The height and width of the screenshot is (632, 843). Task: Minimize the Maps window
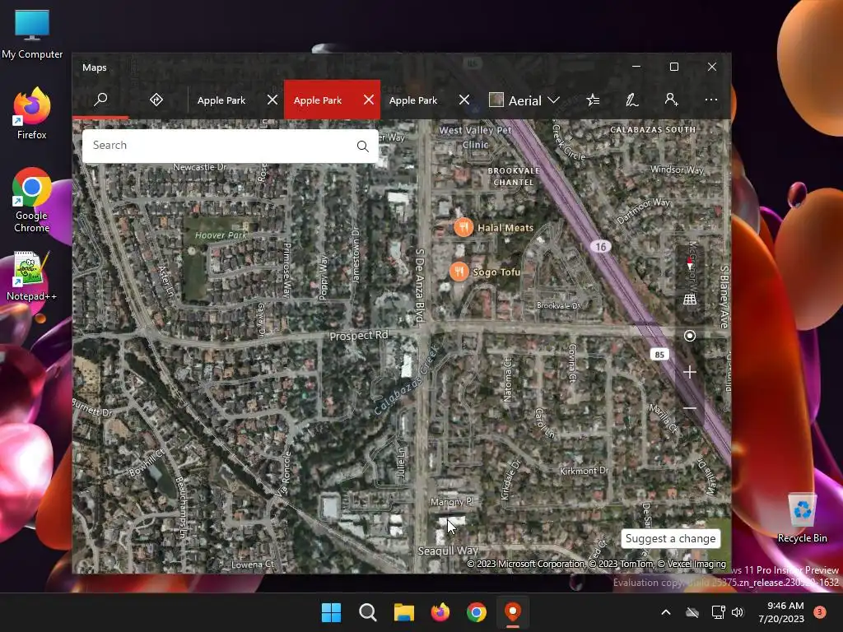(x=636, y=67)
